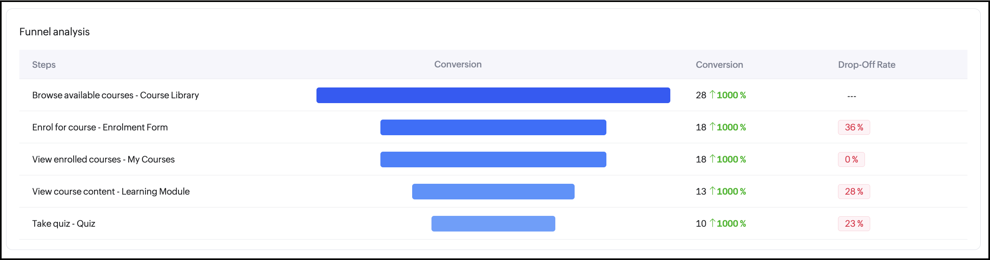This screenshot has height=260, width=990.
Task: Select the Take quiz - Quiz step label
Action: 64,224
